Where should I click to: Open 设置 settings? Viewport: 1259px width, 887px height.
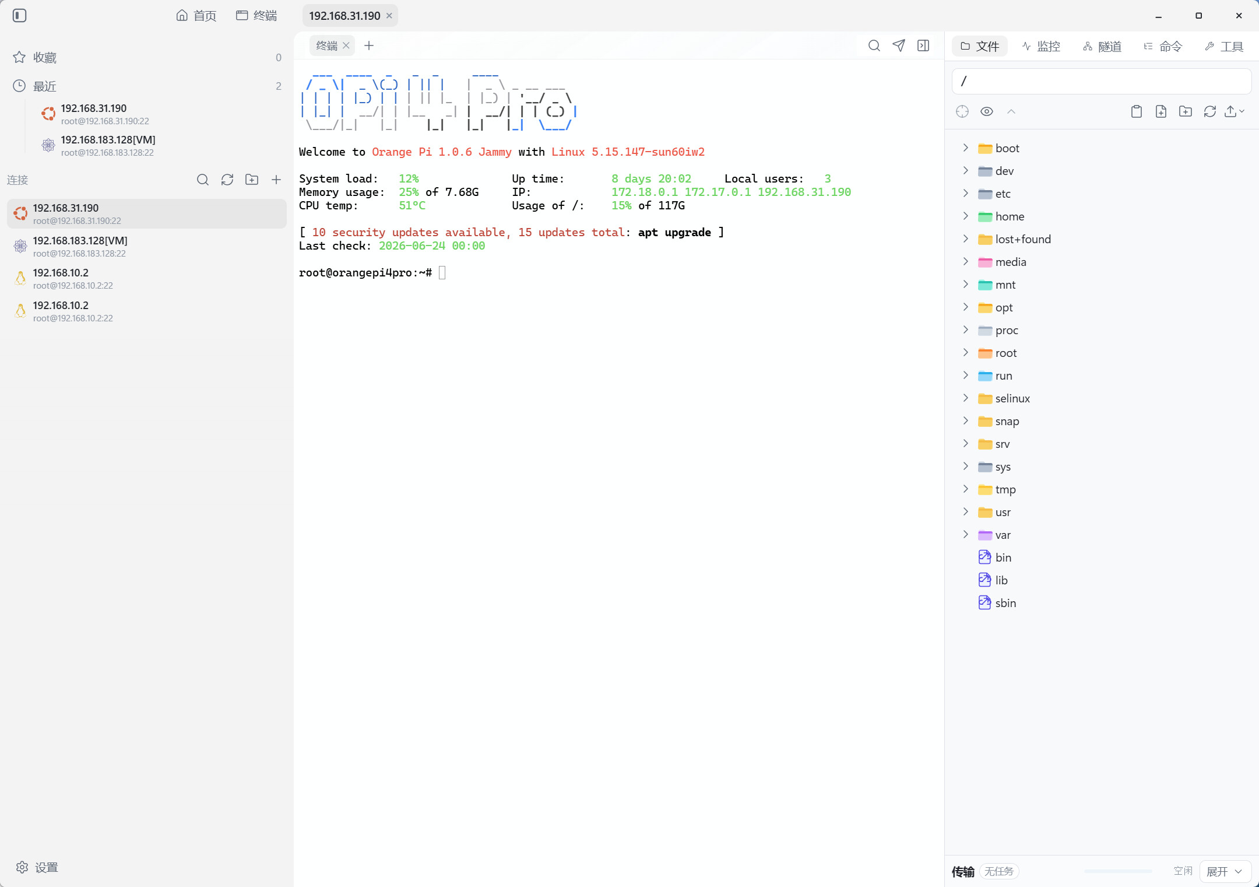pos(37,867)
